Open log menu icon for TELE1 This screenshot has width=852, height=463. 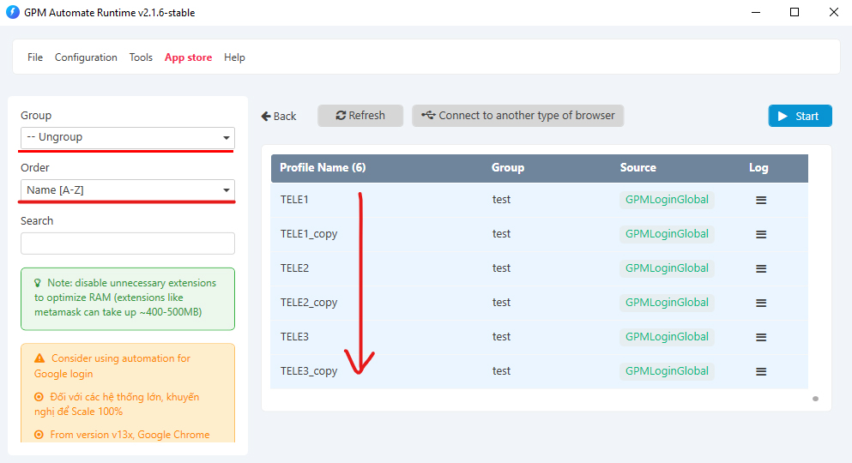point(760,200)
